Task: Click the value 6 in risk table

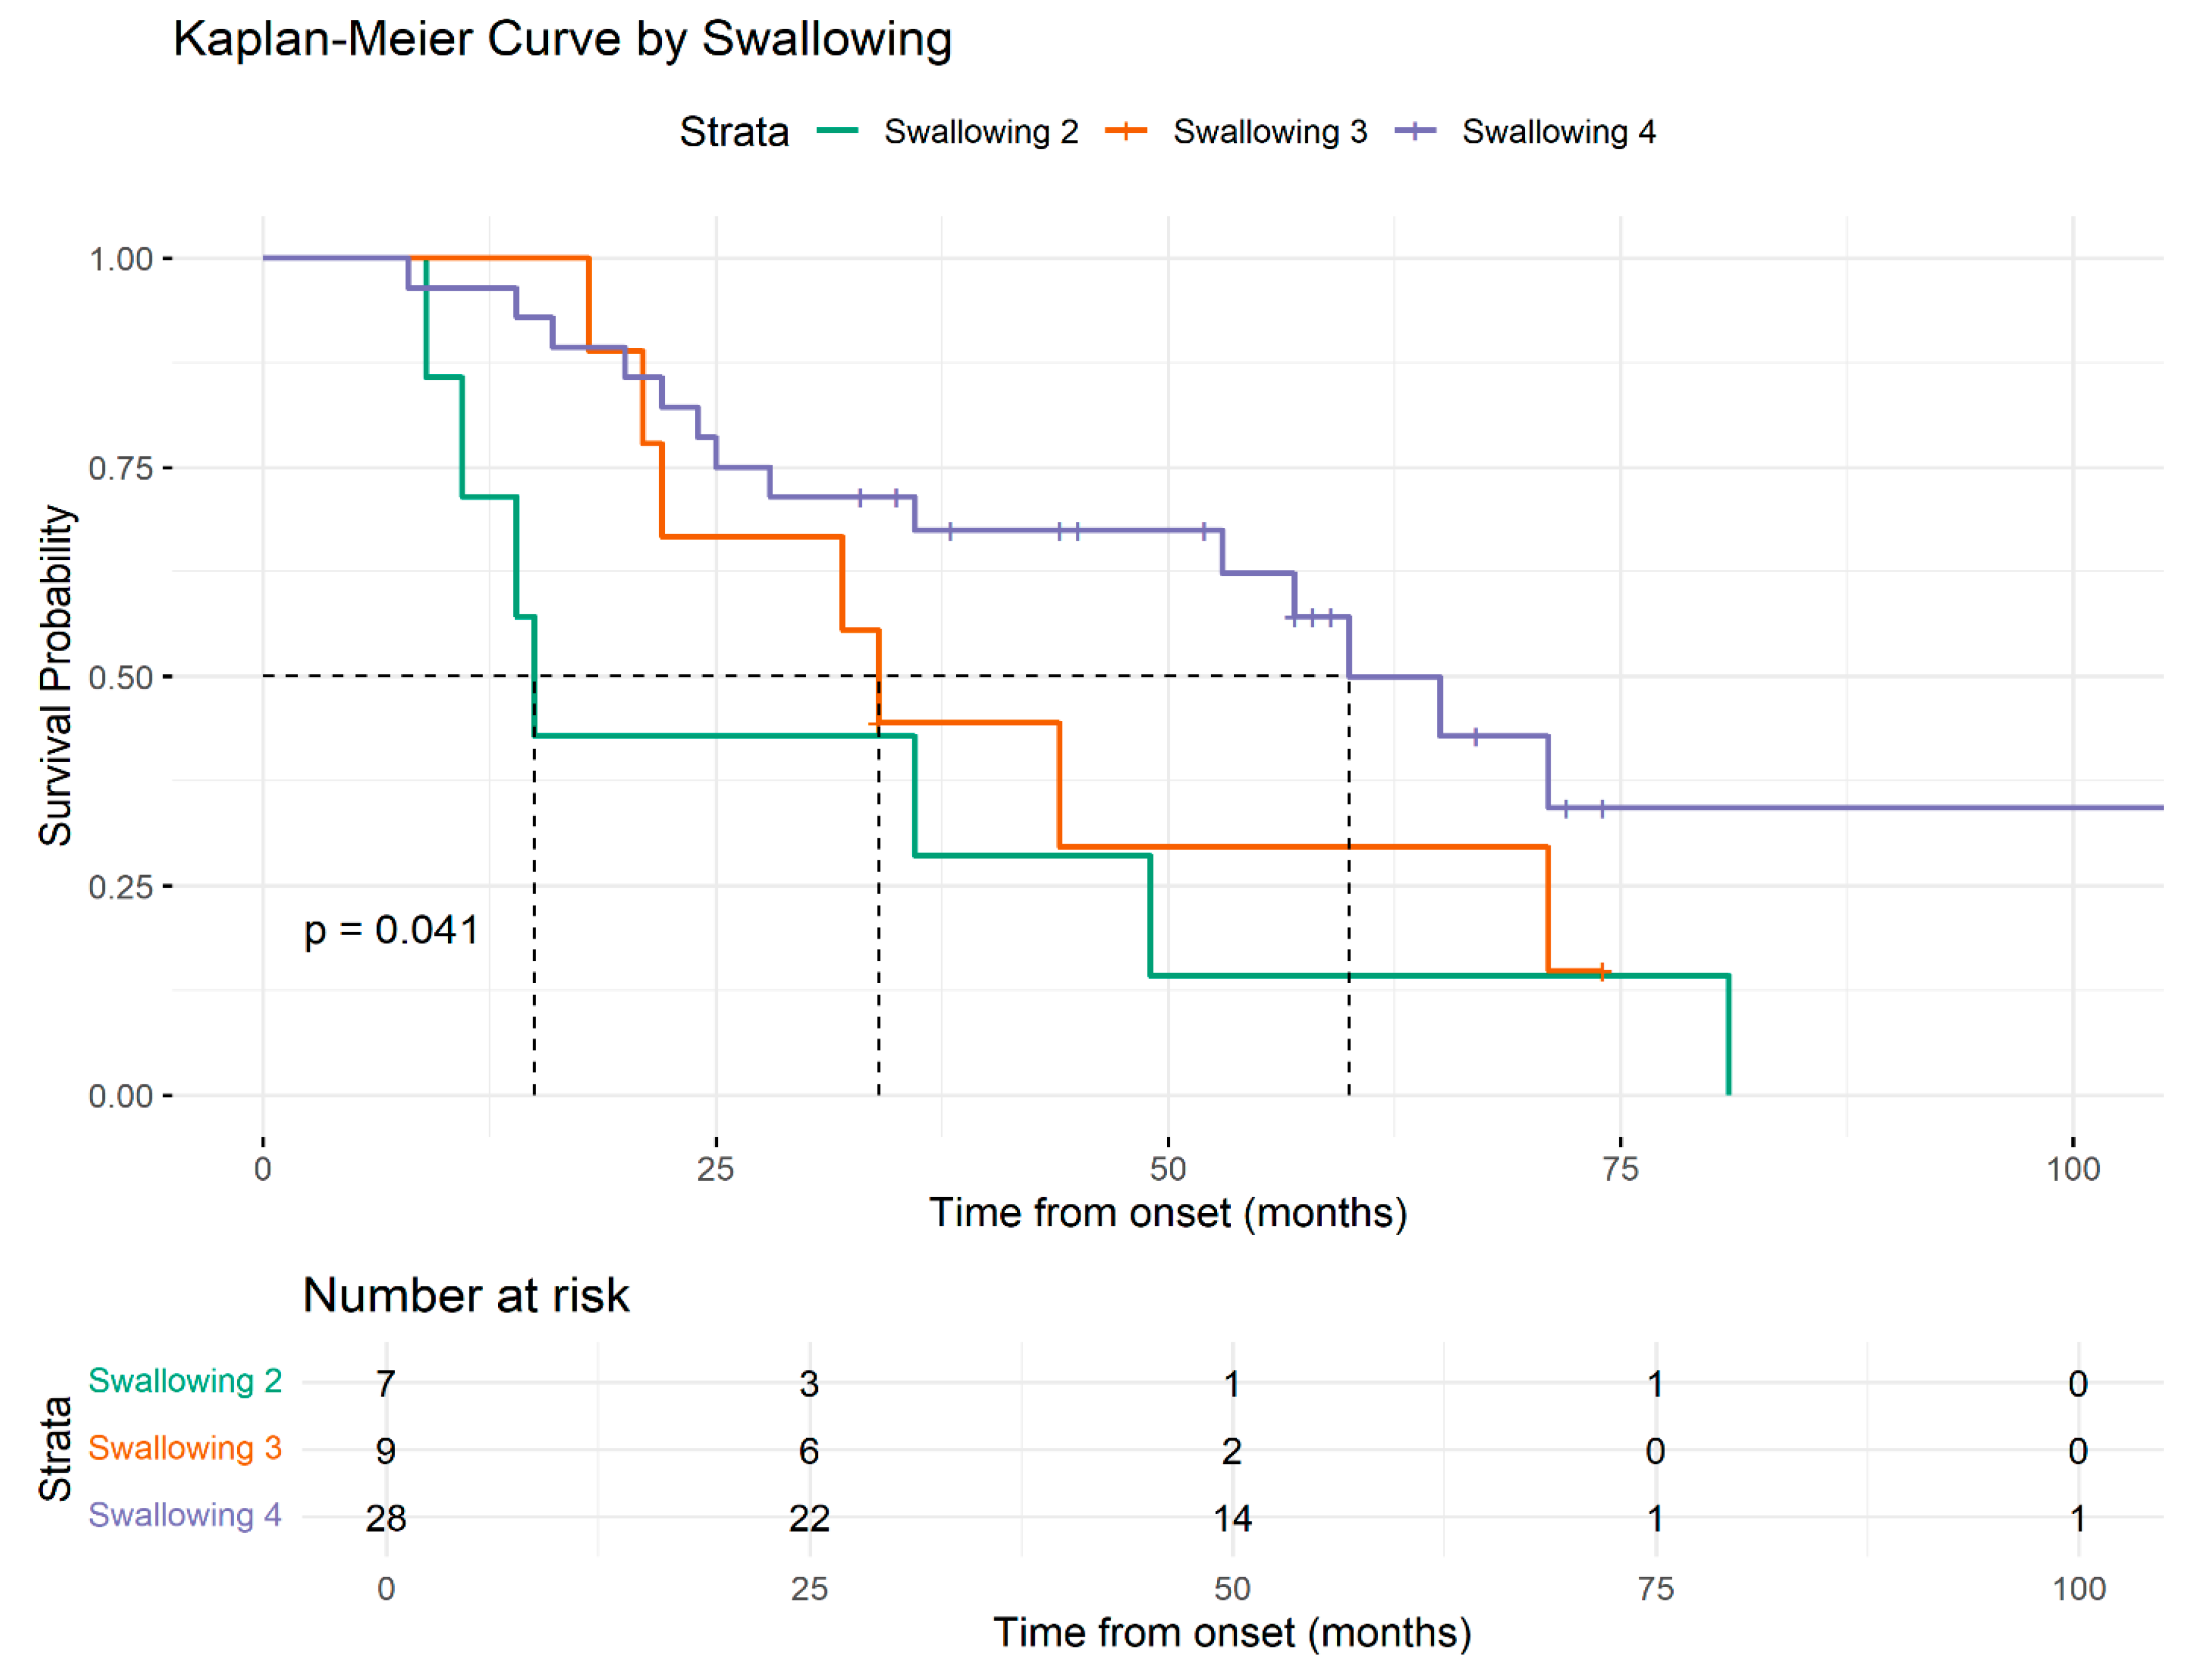Action: pyautogui.click(x=809, y=1451)
